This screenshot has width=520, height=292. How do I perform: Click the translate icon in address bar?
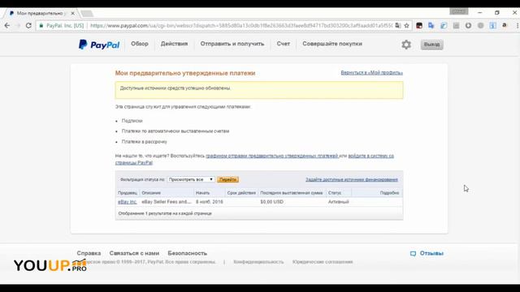pyautogui.click(x=398, y=25)
